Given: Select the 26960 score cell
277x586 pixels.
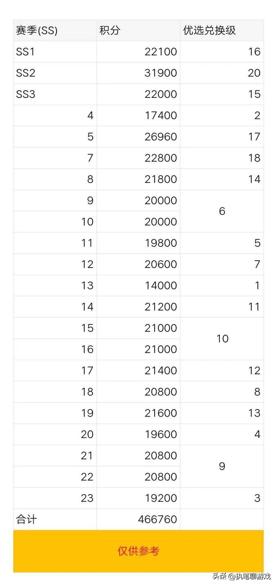Looking at the screenshot, I should [161, 137].
